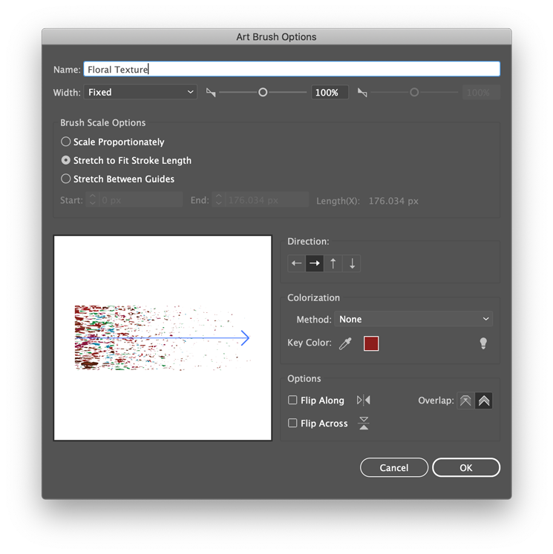Click in the Name field with Floral Texture

point(292,69)
